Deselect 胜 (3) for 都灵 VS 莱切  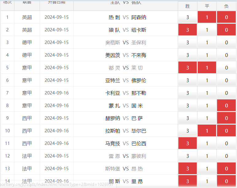(188, 68)
